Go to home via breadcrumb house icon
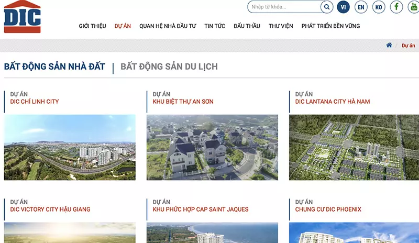This screenshot has height=243, width=419. click(x=389, y=45)
